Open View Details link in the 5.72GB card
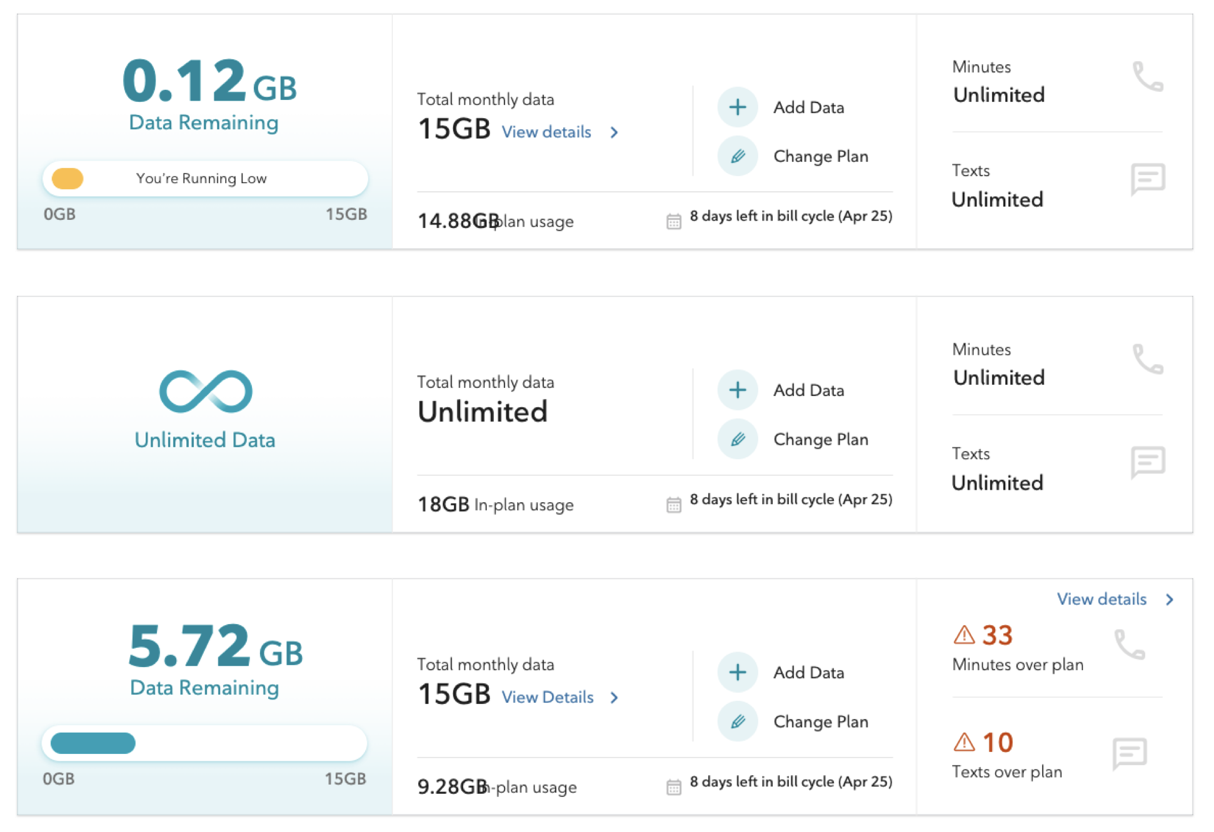 pos(548,698)
